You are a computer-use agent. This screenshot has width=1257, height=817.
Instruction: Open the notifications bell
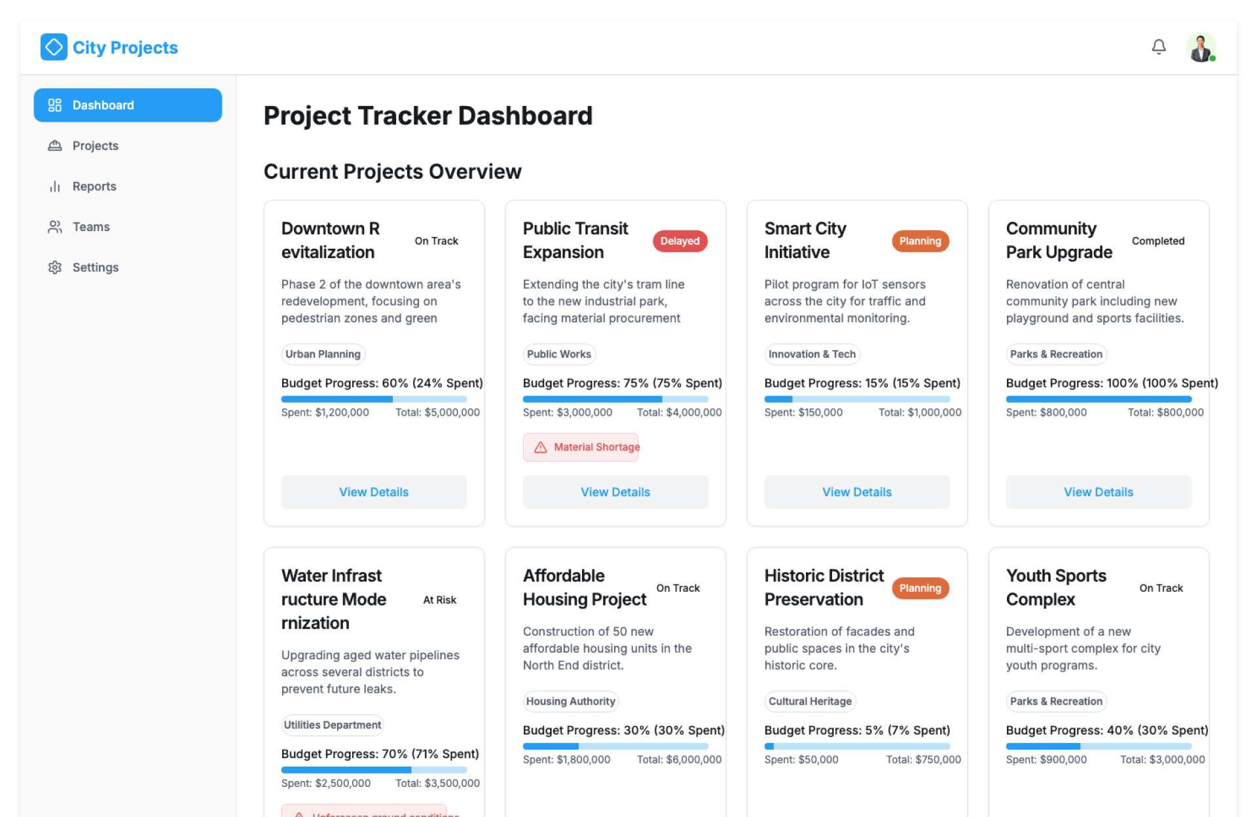[x=1158, y=47]
